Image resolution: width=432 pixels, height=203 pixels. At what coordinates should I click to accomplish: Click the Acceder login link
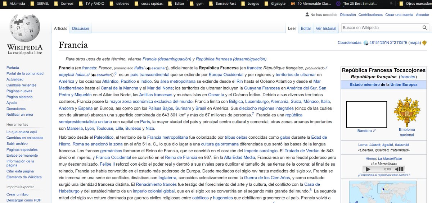(423, 15)
